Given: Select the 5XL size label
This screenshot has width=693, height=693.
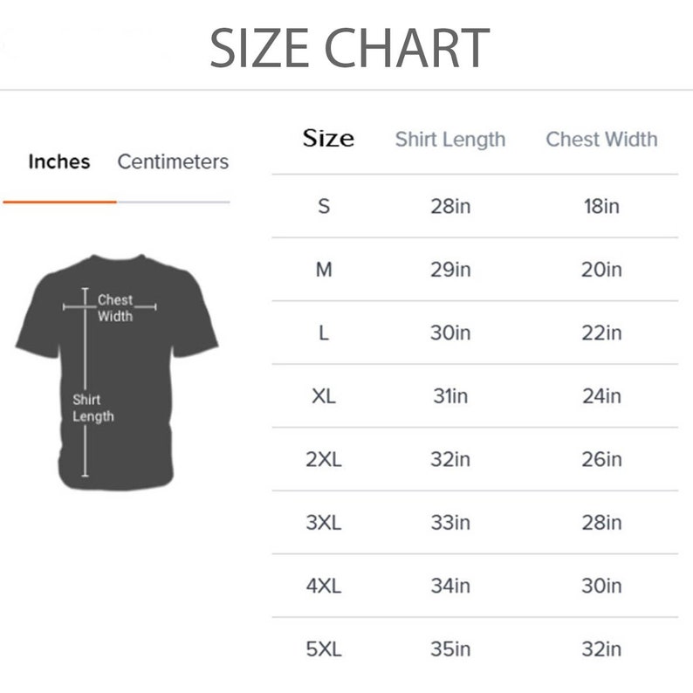Looking at the screenshot, I should 324,649.
